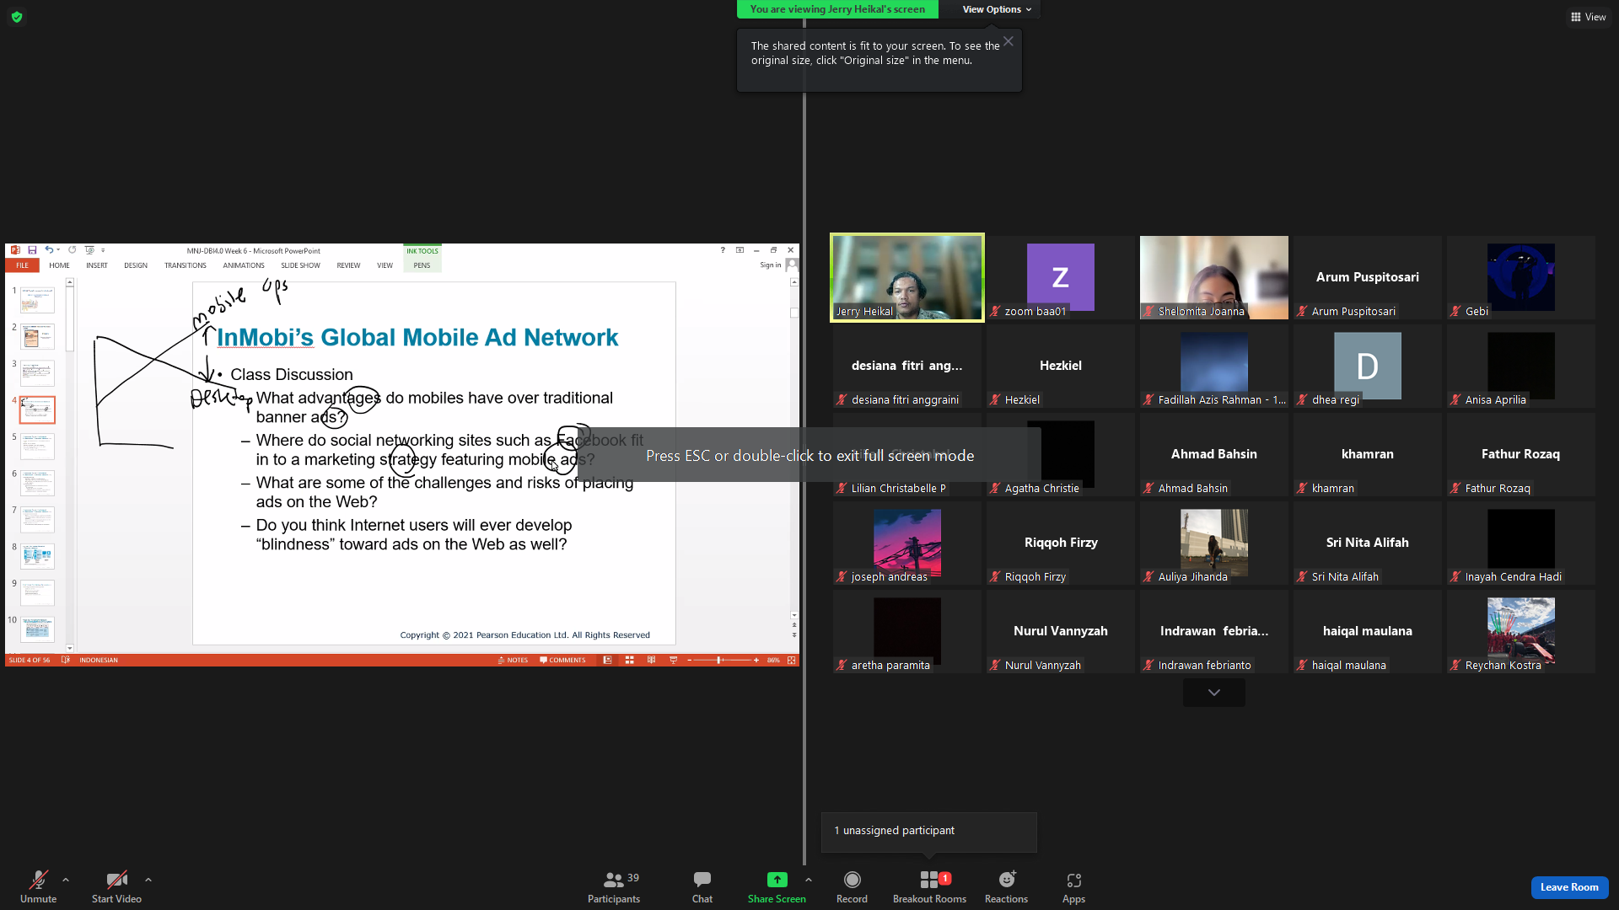Click the Undo arrow in PowerPoint

pyautogui.click(x=49, y=250)
